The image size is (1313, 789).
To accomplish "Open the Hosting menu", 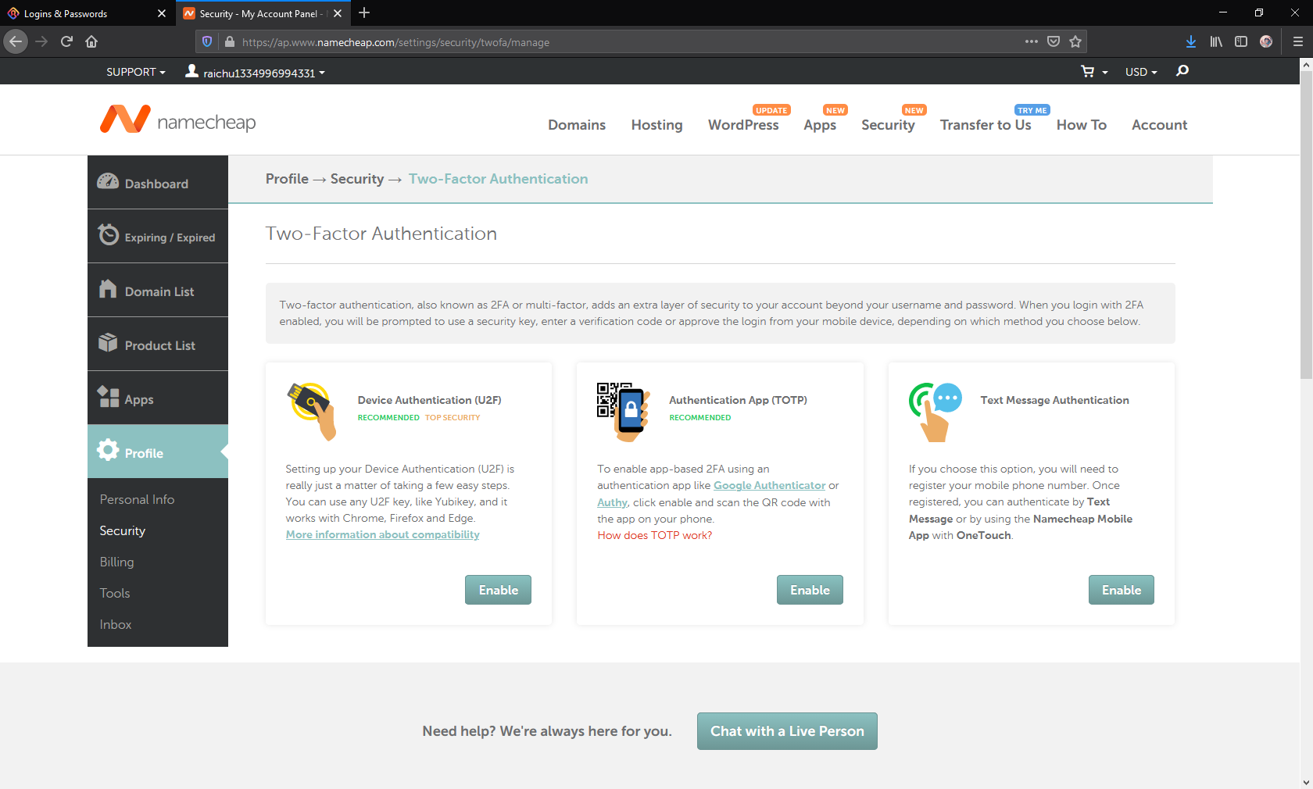I will click(656, 125).
